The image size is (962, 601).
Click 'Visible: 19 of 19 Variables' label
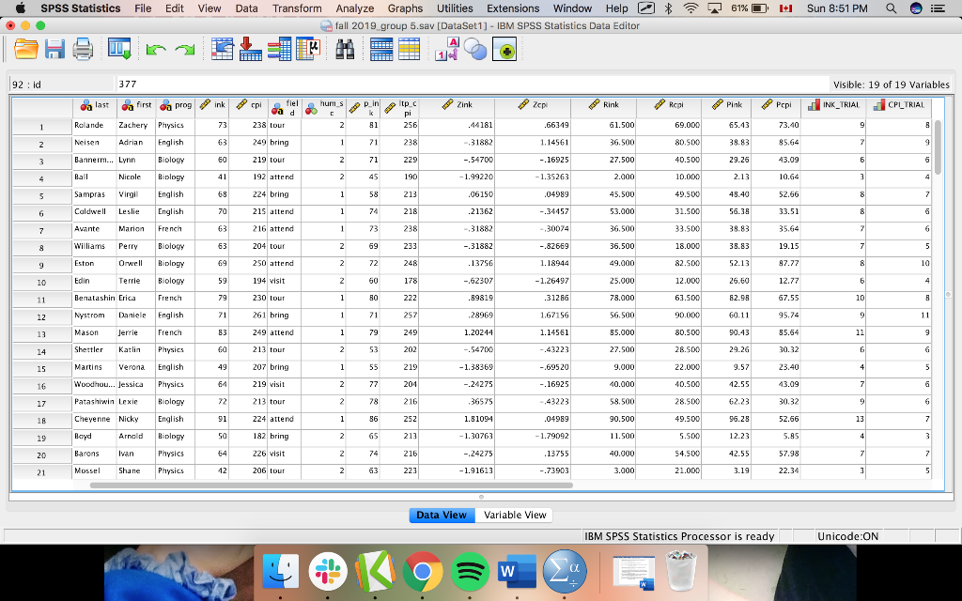pyautogui.click(x=891, y=85)
